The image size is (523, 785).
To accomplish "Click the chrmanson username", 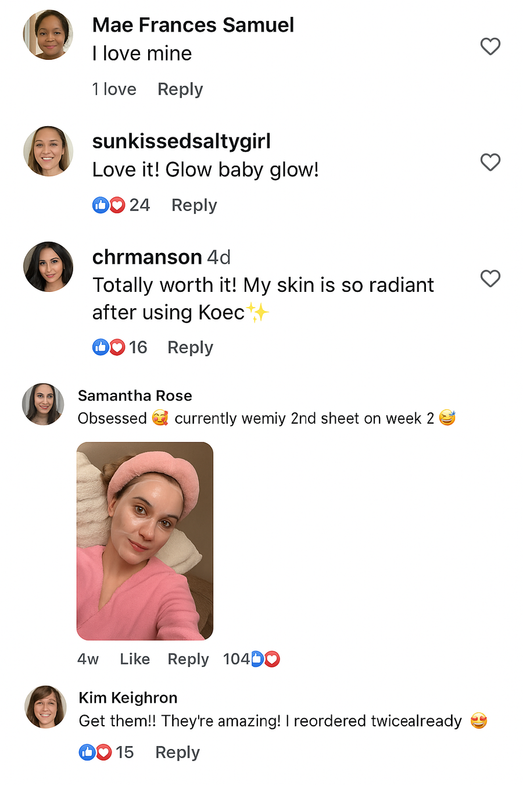I will [x=147, y=257].
